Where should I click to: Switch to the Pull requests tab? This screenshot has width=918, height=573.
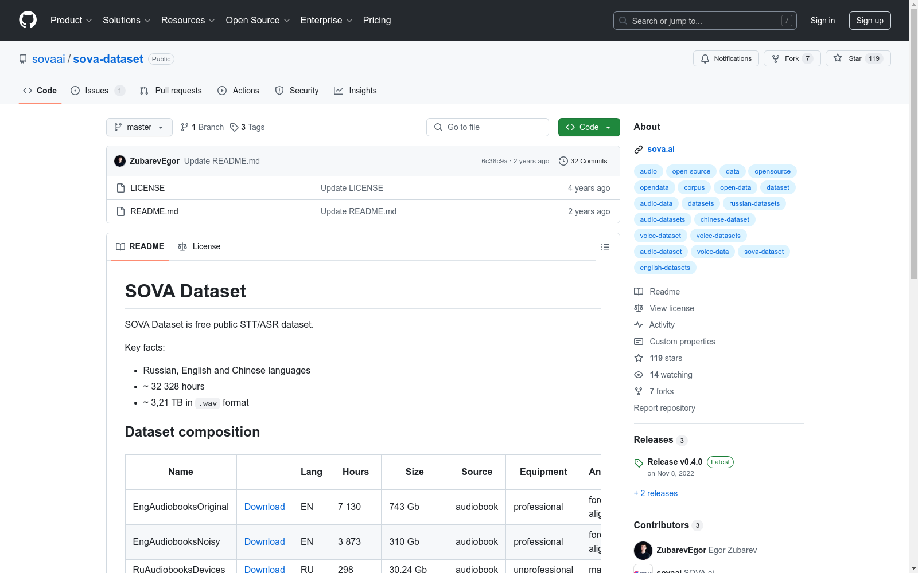coord(170,91)
